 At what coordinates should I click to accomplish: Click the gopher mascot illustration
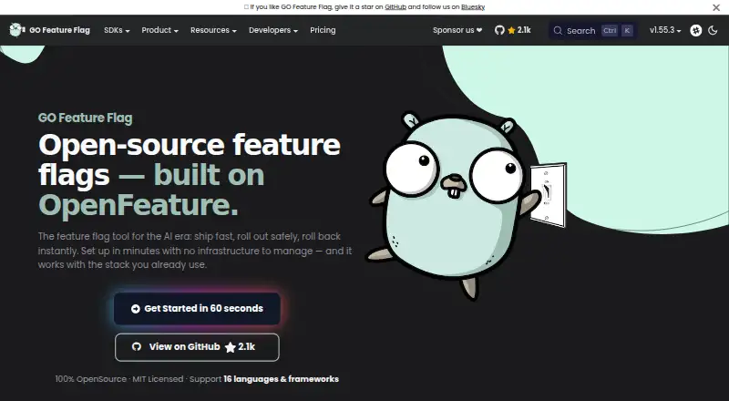coord(453,205)
